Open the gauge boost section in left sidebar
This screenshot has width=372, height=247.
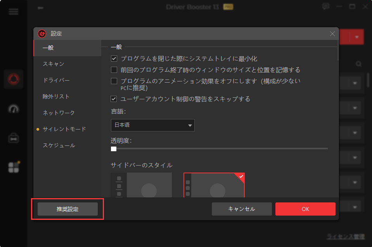pos(14,109)
